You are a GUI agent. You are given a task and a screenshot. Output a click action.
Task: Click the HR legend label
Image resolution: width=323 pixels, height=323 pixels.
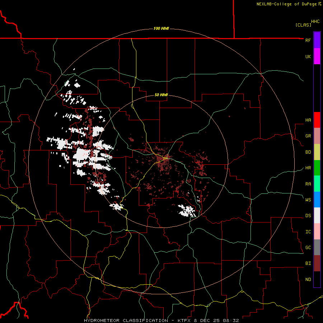point(308,168)
